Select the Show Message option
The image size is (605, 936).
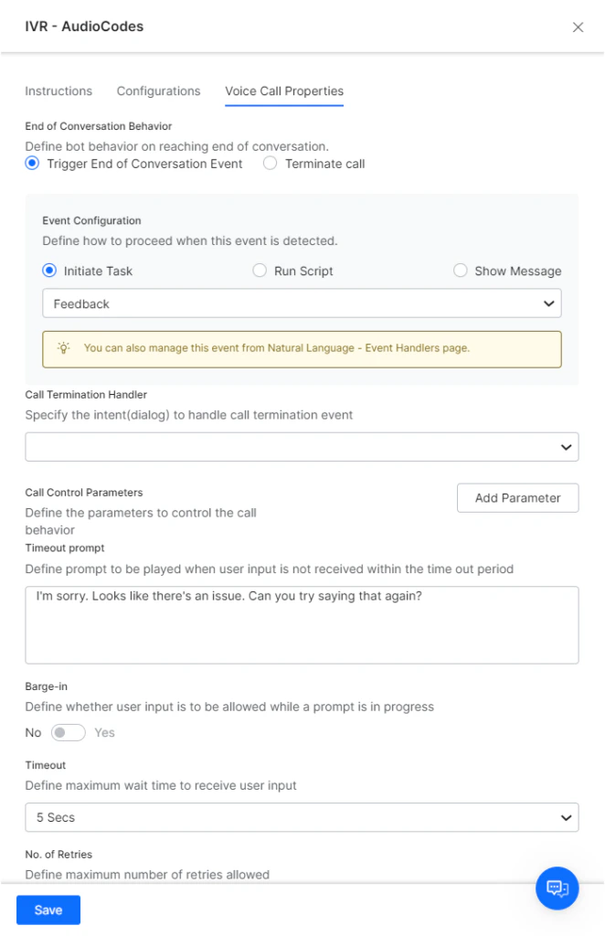point(460,271)
